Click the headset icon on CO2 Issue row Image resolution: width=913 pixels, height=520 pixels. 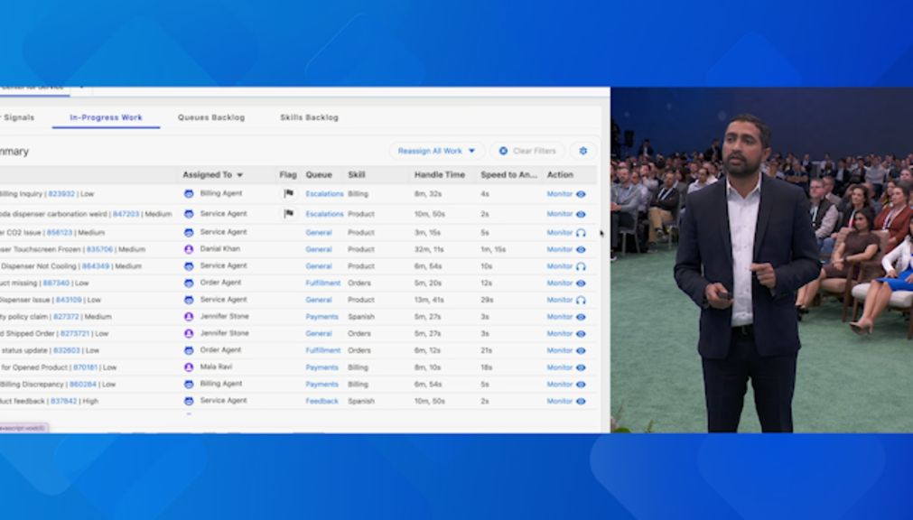click(x=581, y=232)
